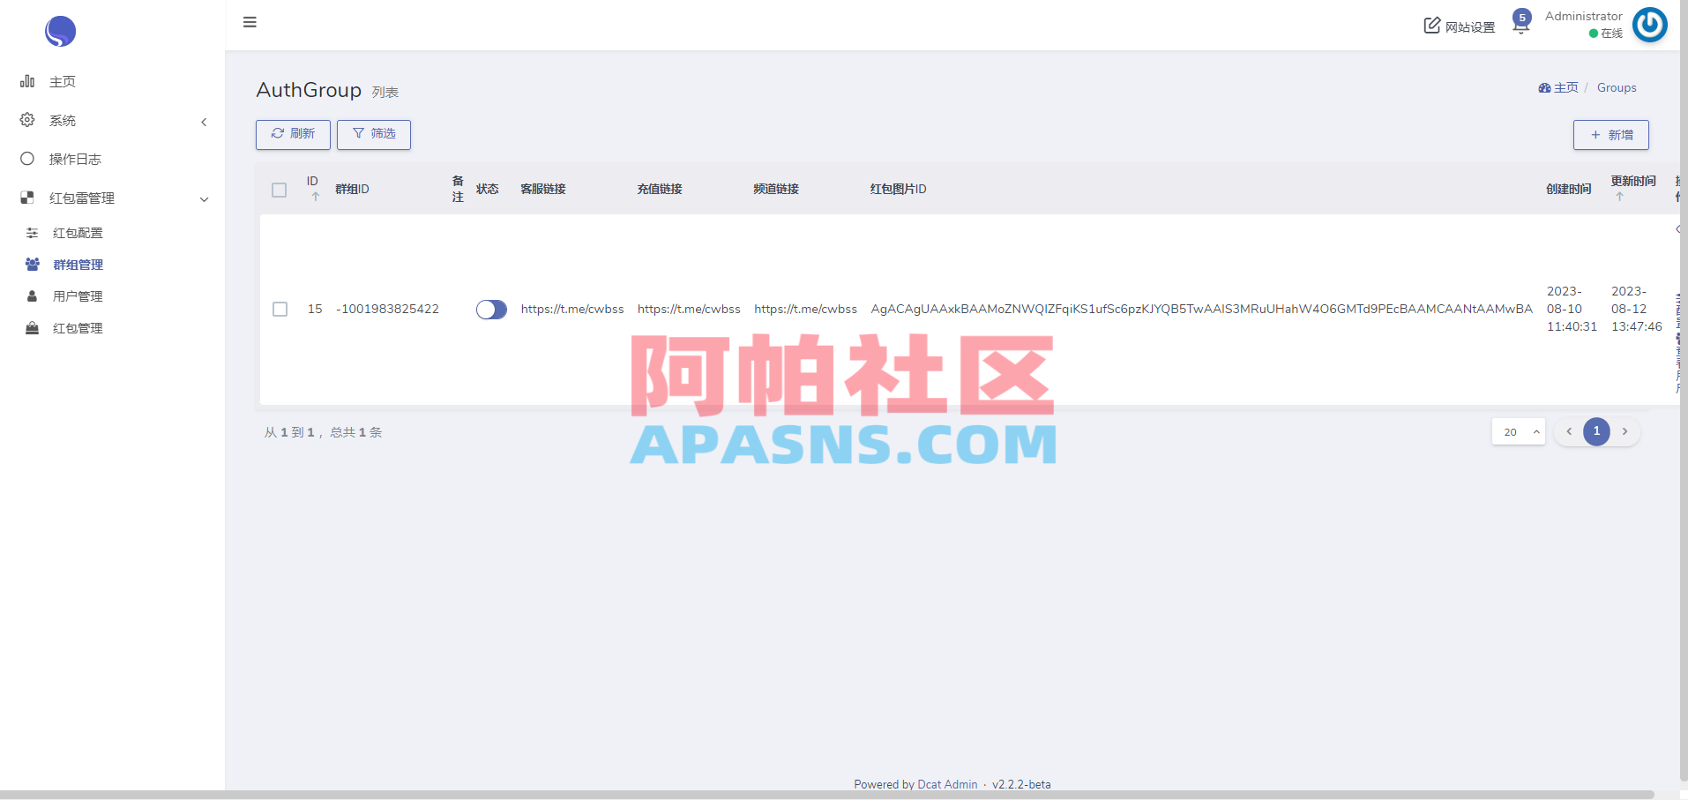
Task: Go to next page arrow
Action: (x=1625, y=431)
